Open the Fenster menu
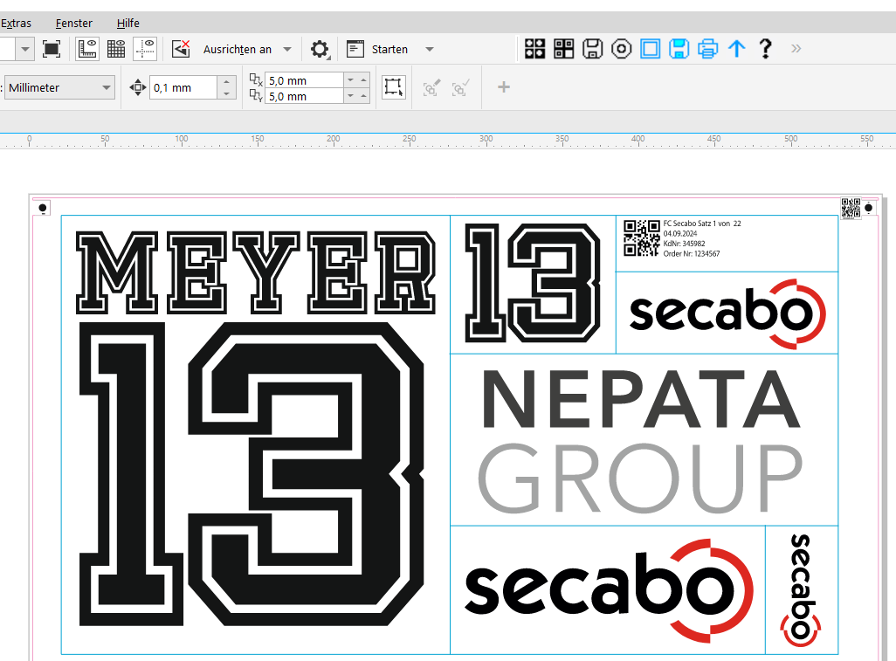 pyautogui.click(x=73, y=23)
